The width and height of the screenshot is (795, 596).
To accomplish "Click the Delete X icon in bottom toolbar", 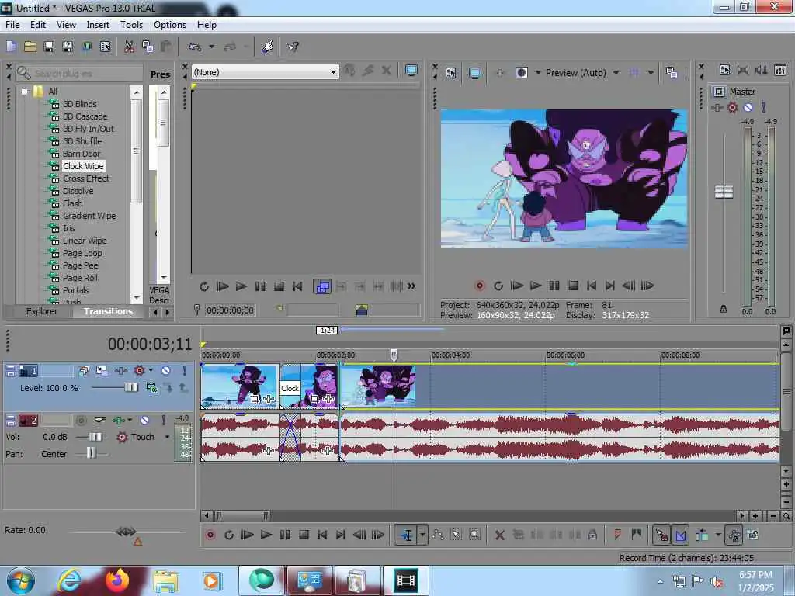I will 500,535.
